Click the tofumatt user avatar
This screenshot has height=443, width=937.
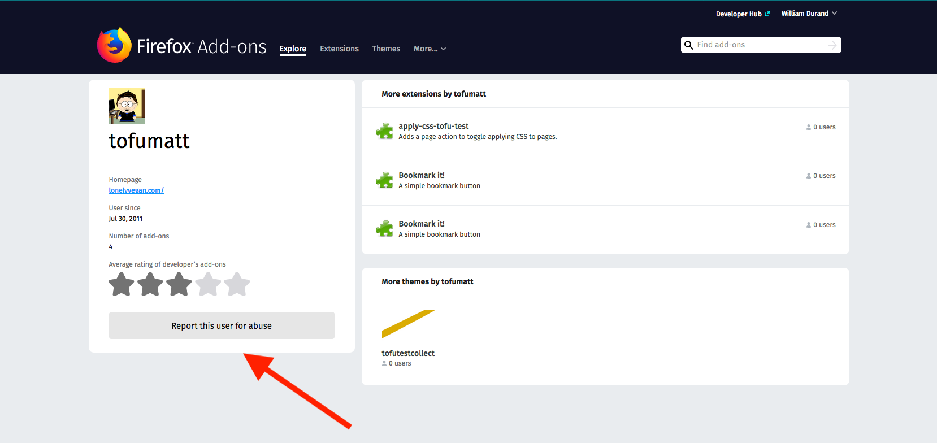tap(127, 106)
